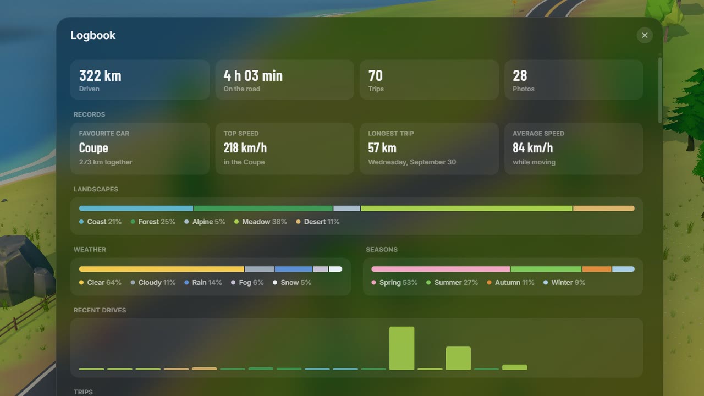Select the Alpine 5% legend entry
The image size is (704, 396).
(x=205, y=222)
